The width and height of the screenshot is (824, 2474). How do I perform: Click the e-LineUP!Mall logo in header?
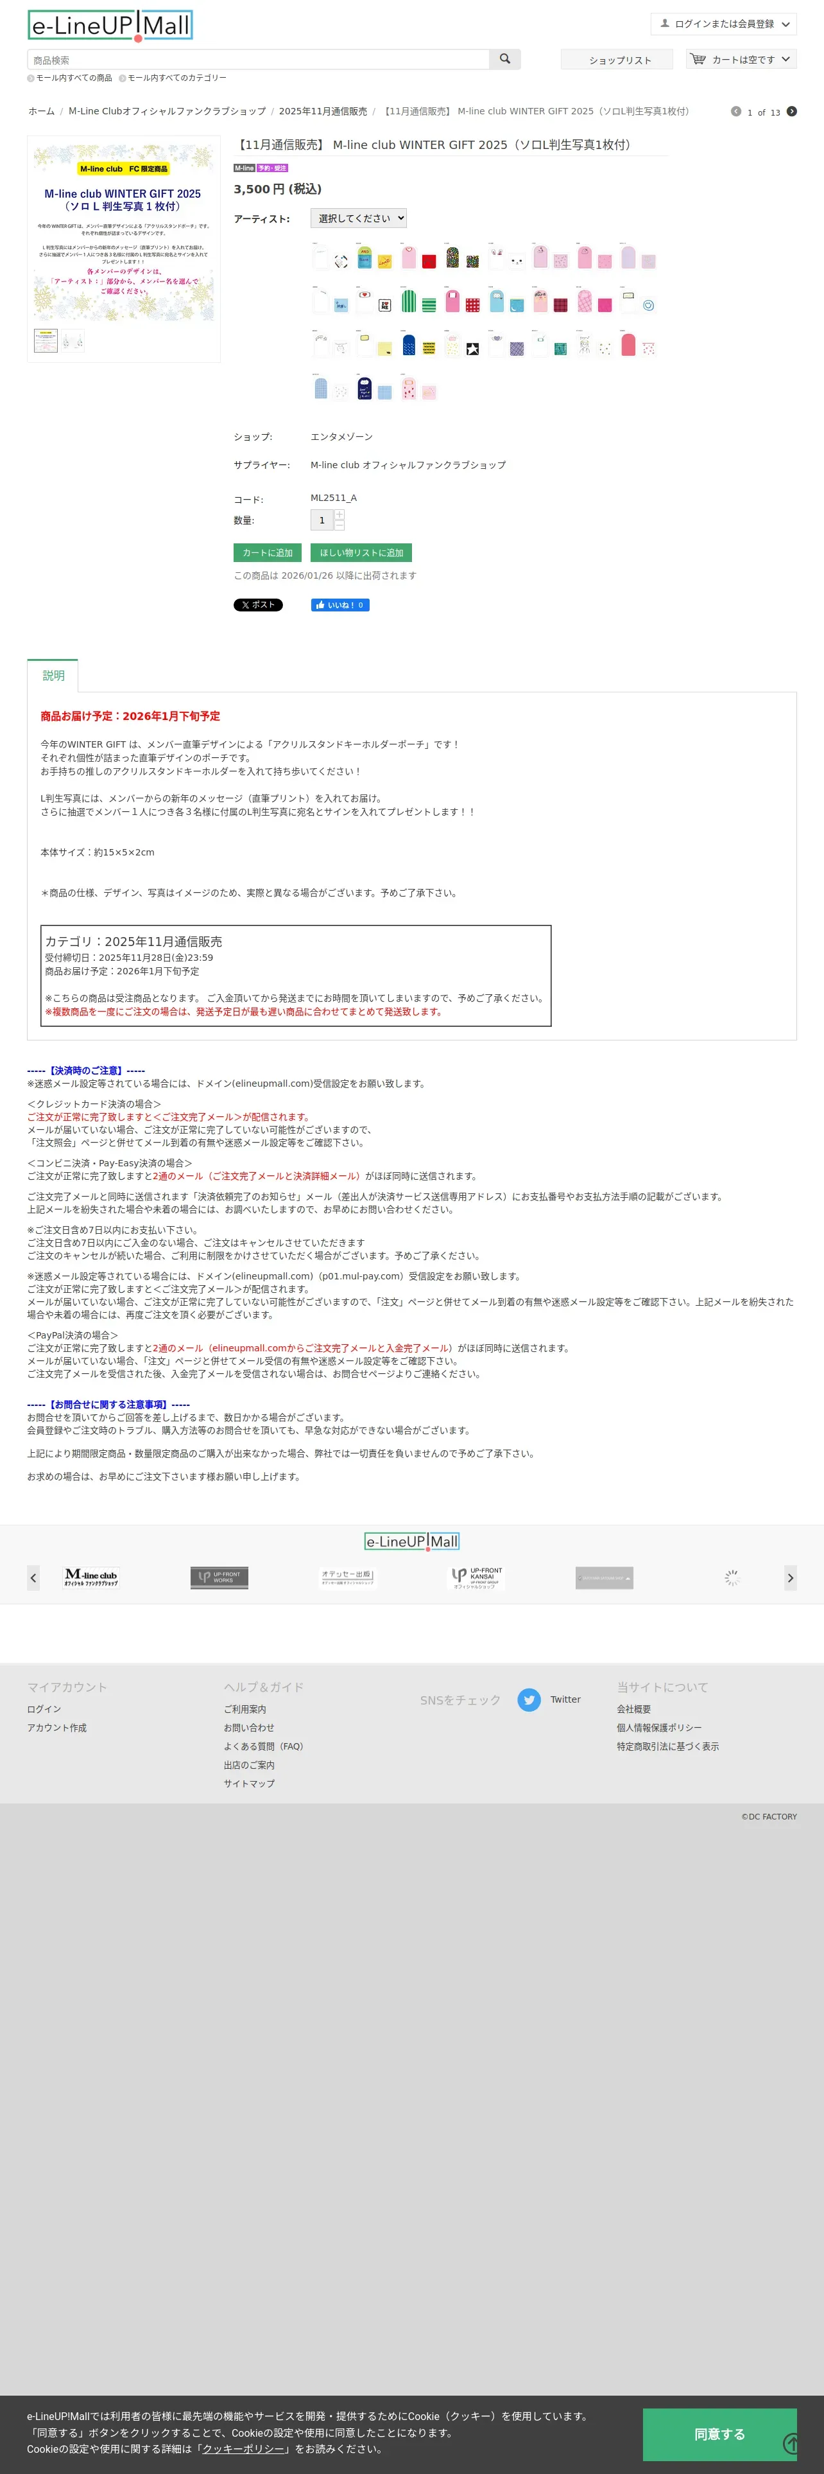[110, 26]
